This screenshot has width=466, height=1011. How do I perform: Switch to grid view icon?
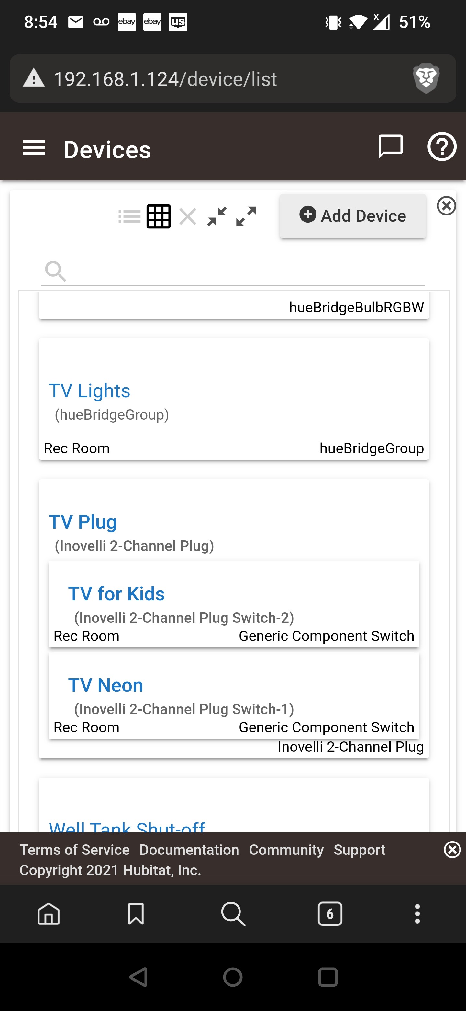coord(159,216)
